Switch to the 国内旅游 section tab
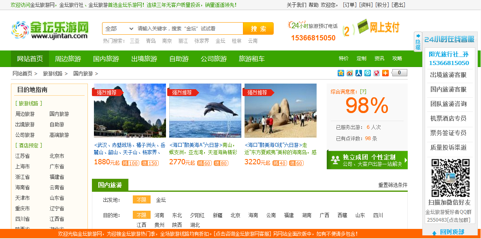This screenshot has height=239, width=481. (x=110, y=185)
